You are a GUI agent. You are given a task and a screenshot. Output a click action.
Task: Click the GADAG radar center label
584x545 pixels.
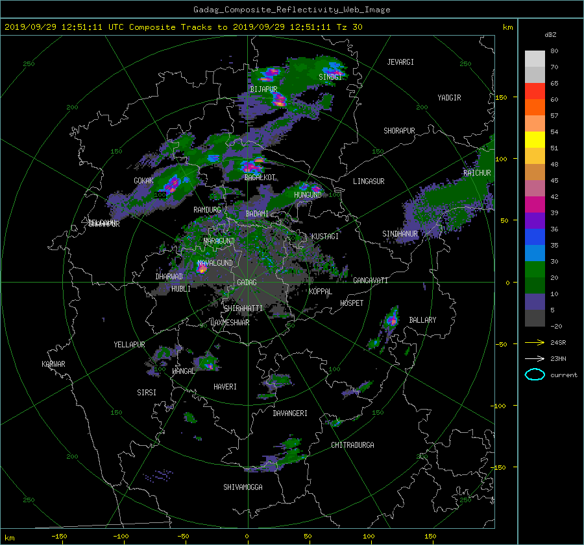click(247, 283)
